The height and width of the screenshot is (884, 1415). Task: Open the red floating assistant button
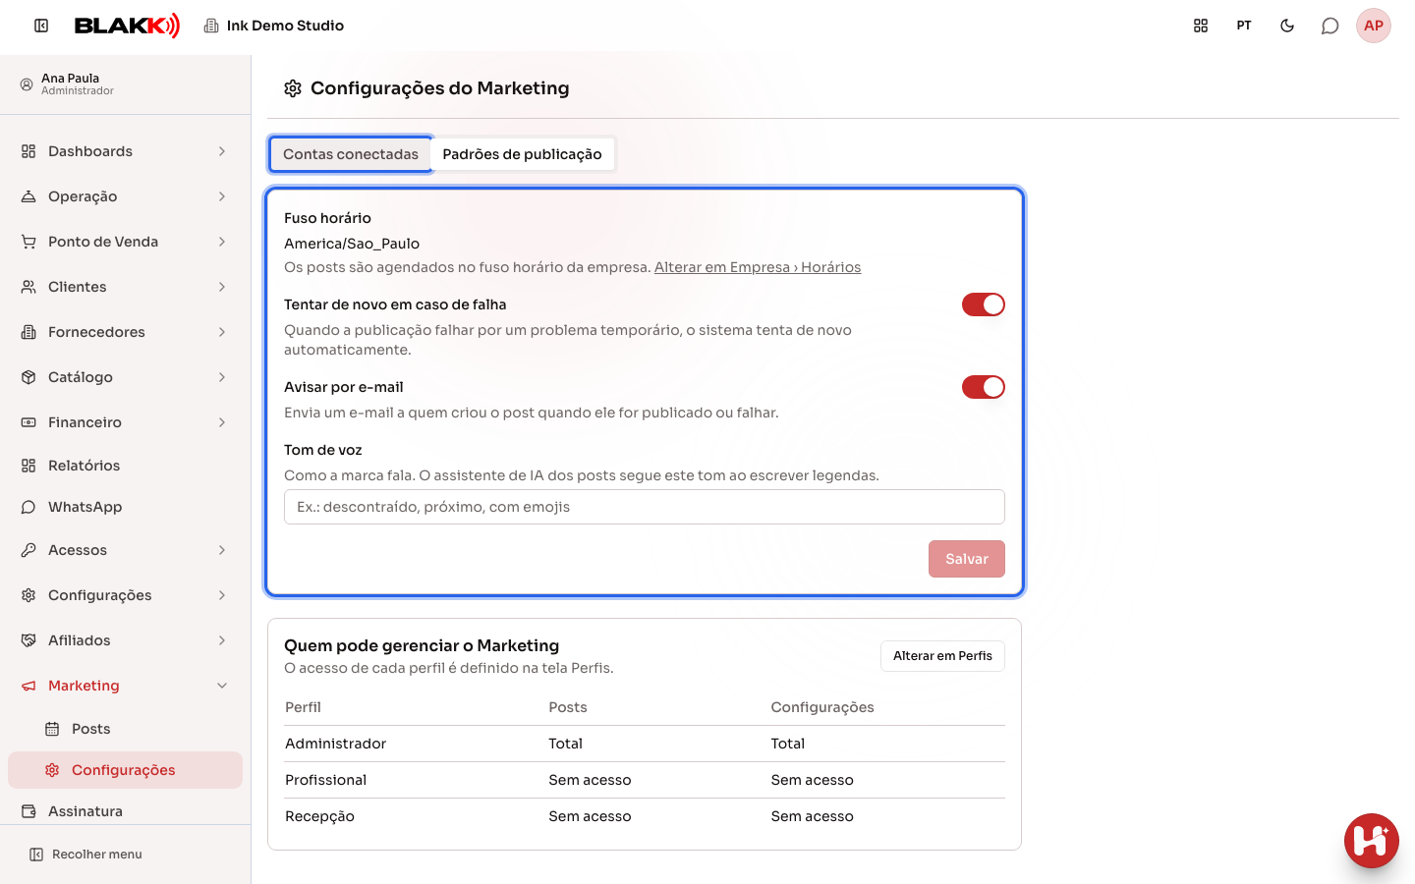pyautogui.click(x=1372, y=841)
